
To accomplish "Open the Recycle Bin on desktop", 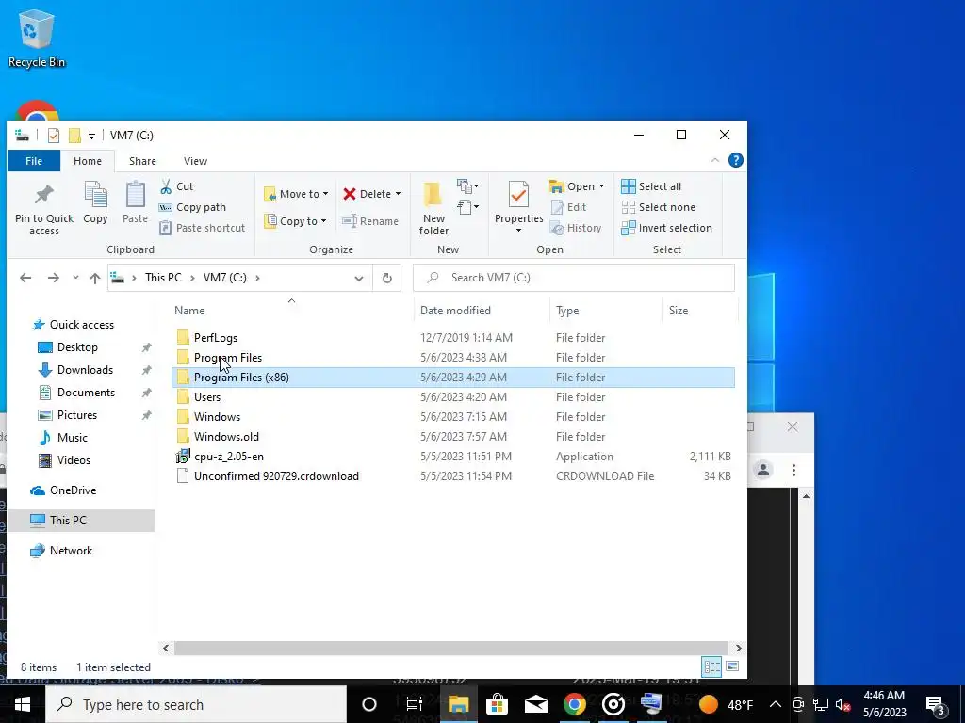I will (x=37, y=38).
